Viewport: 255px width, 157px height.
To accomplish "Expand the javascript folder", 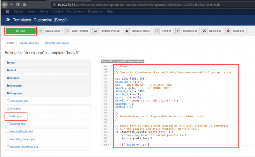I will point(47,86).
